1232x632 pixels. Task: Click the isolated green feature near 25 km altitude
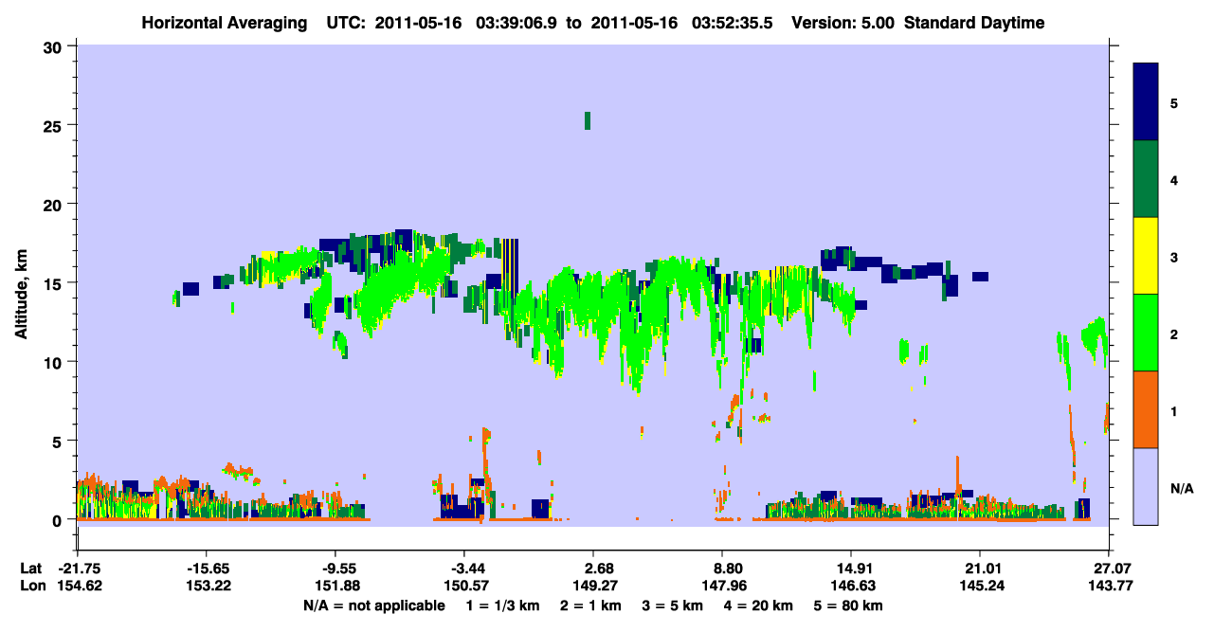point(588,120)
